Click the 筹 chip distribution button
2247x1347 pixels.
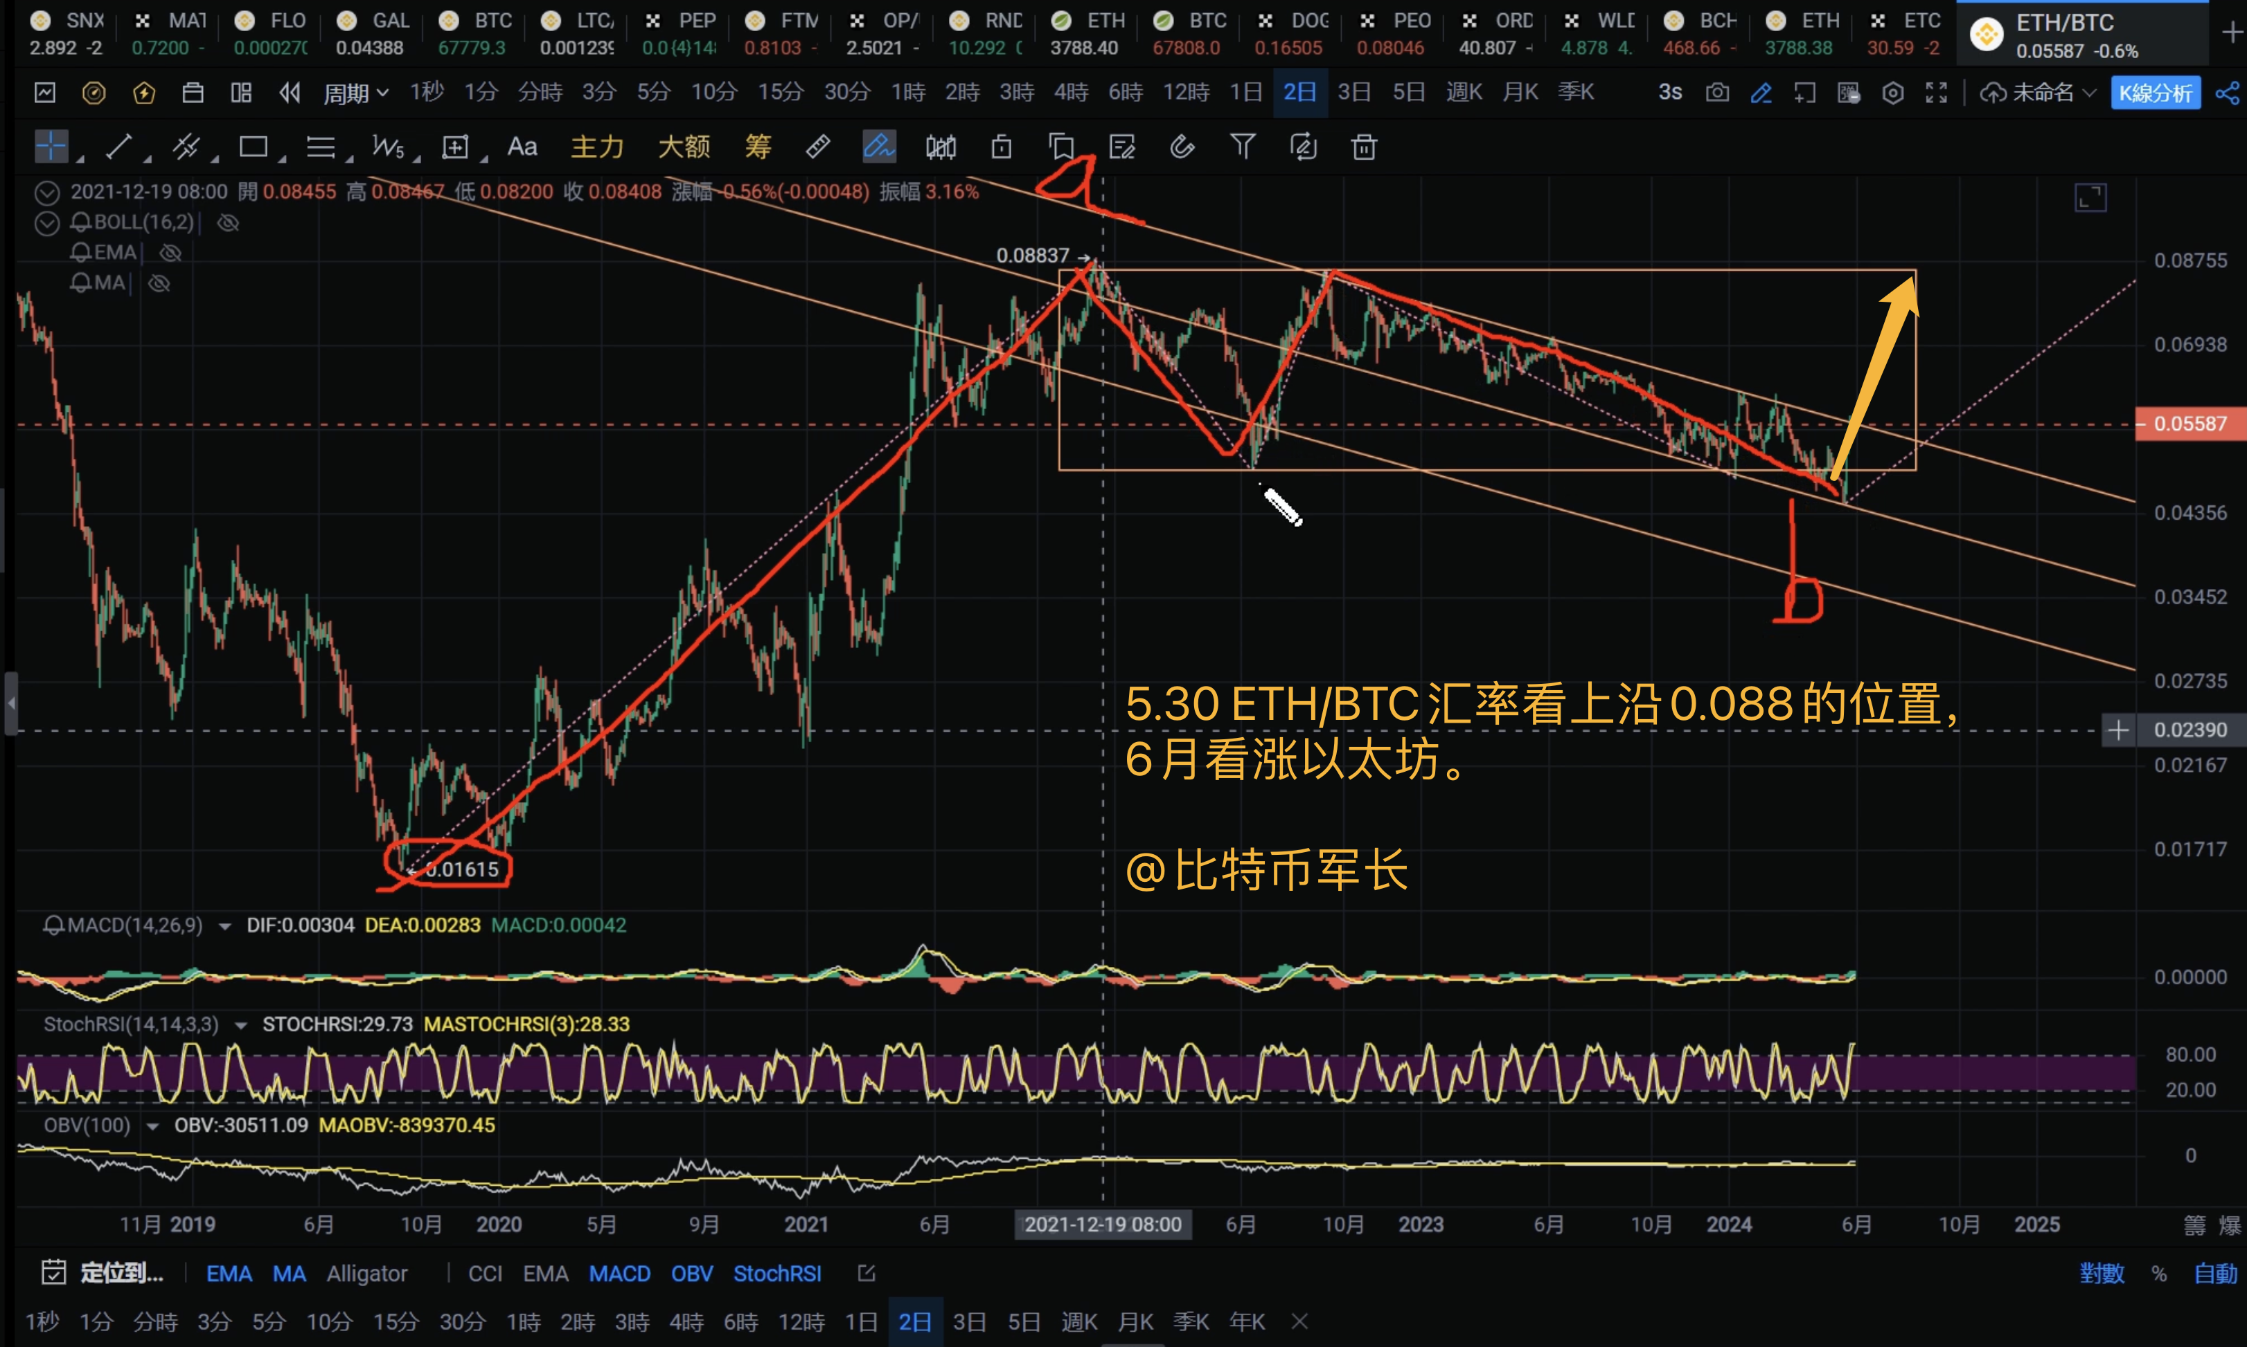pyautogui.click(x=758, y=146)
